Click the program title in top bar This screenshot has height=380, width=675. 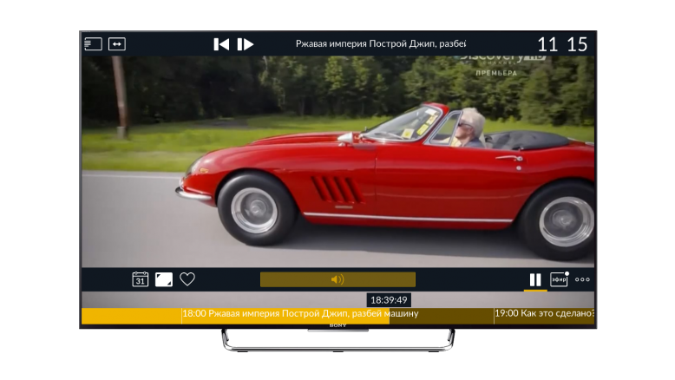(x=381, y=44)
